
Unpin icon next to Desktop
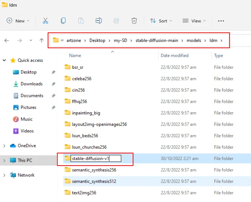53,72
